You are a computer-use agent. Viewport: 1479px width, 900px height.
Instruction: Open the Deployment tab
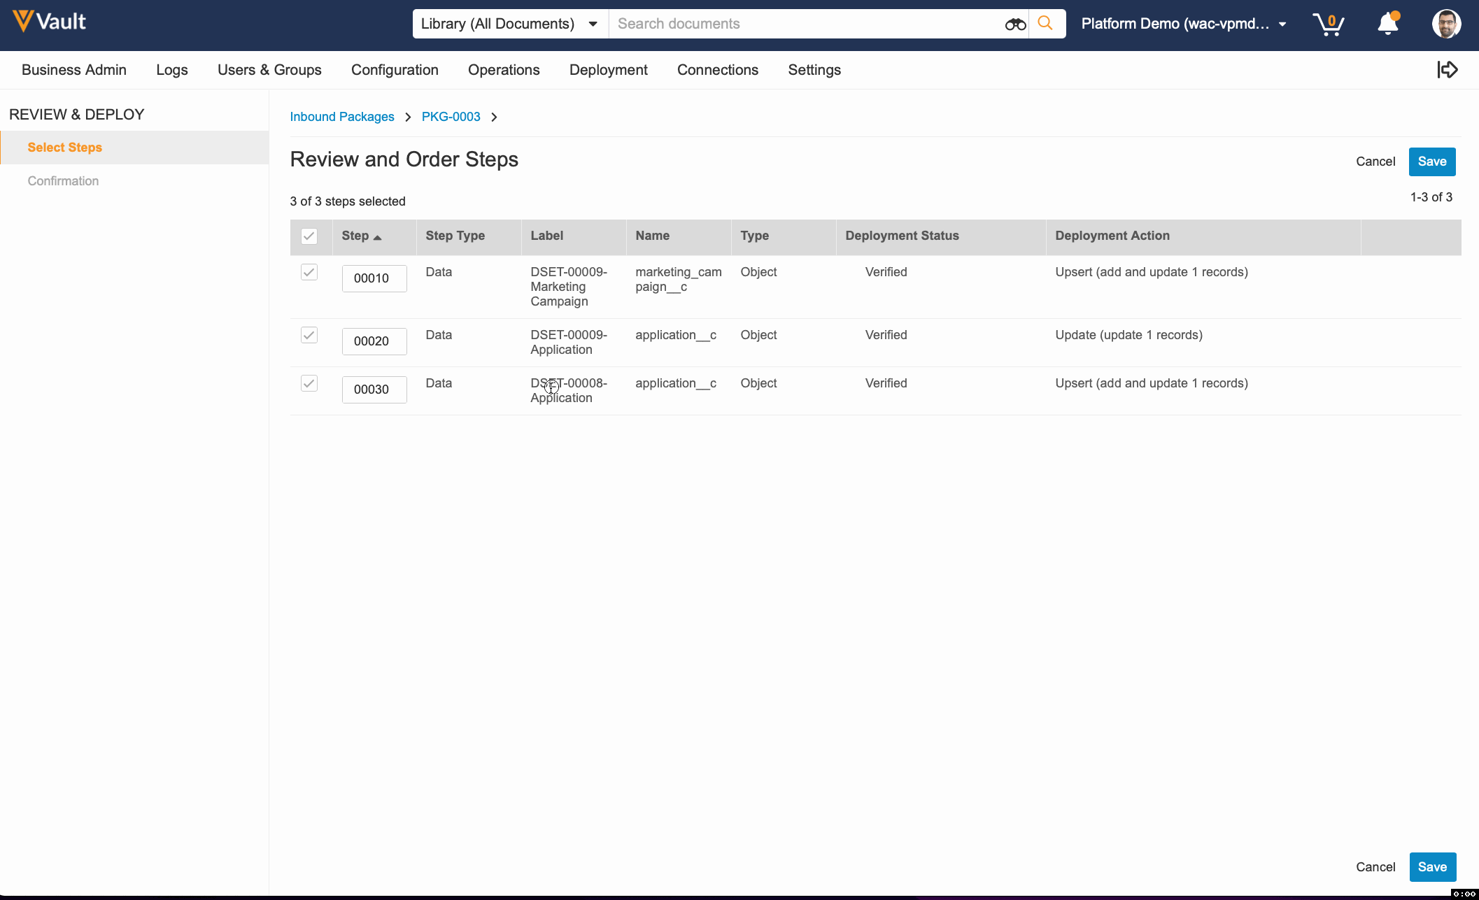[x=608, y=70]
